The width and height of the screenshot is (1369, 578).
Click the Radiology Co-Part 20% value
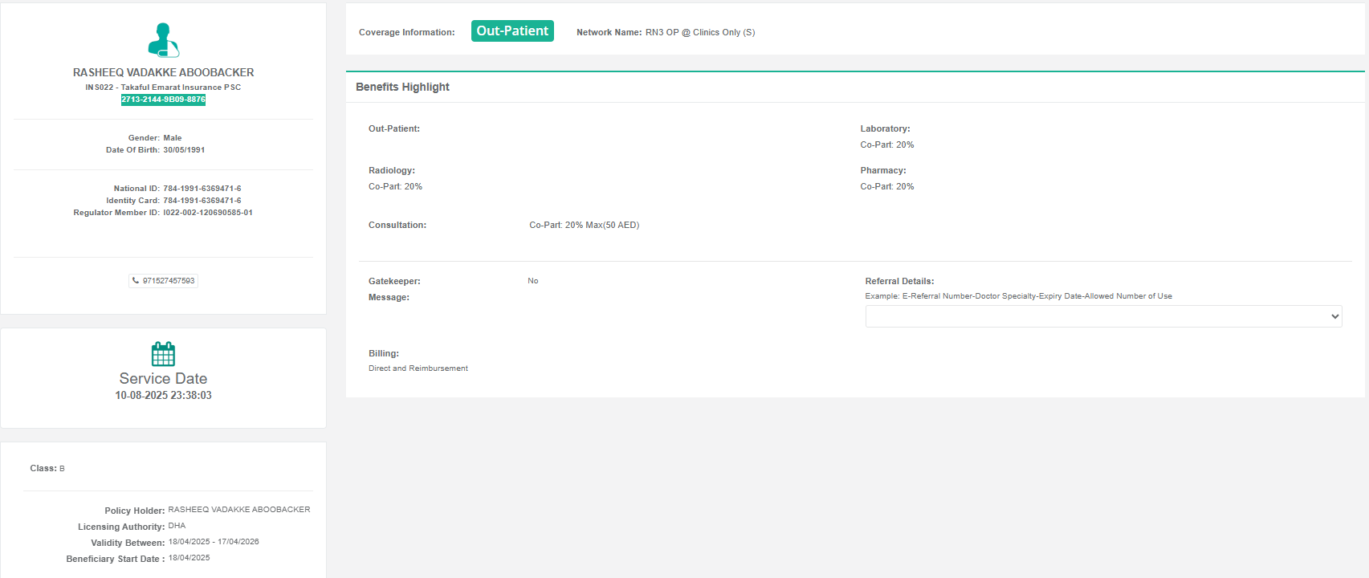pos(395,186)
